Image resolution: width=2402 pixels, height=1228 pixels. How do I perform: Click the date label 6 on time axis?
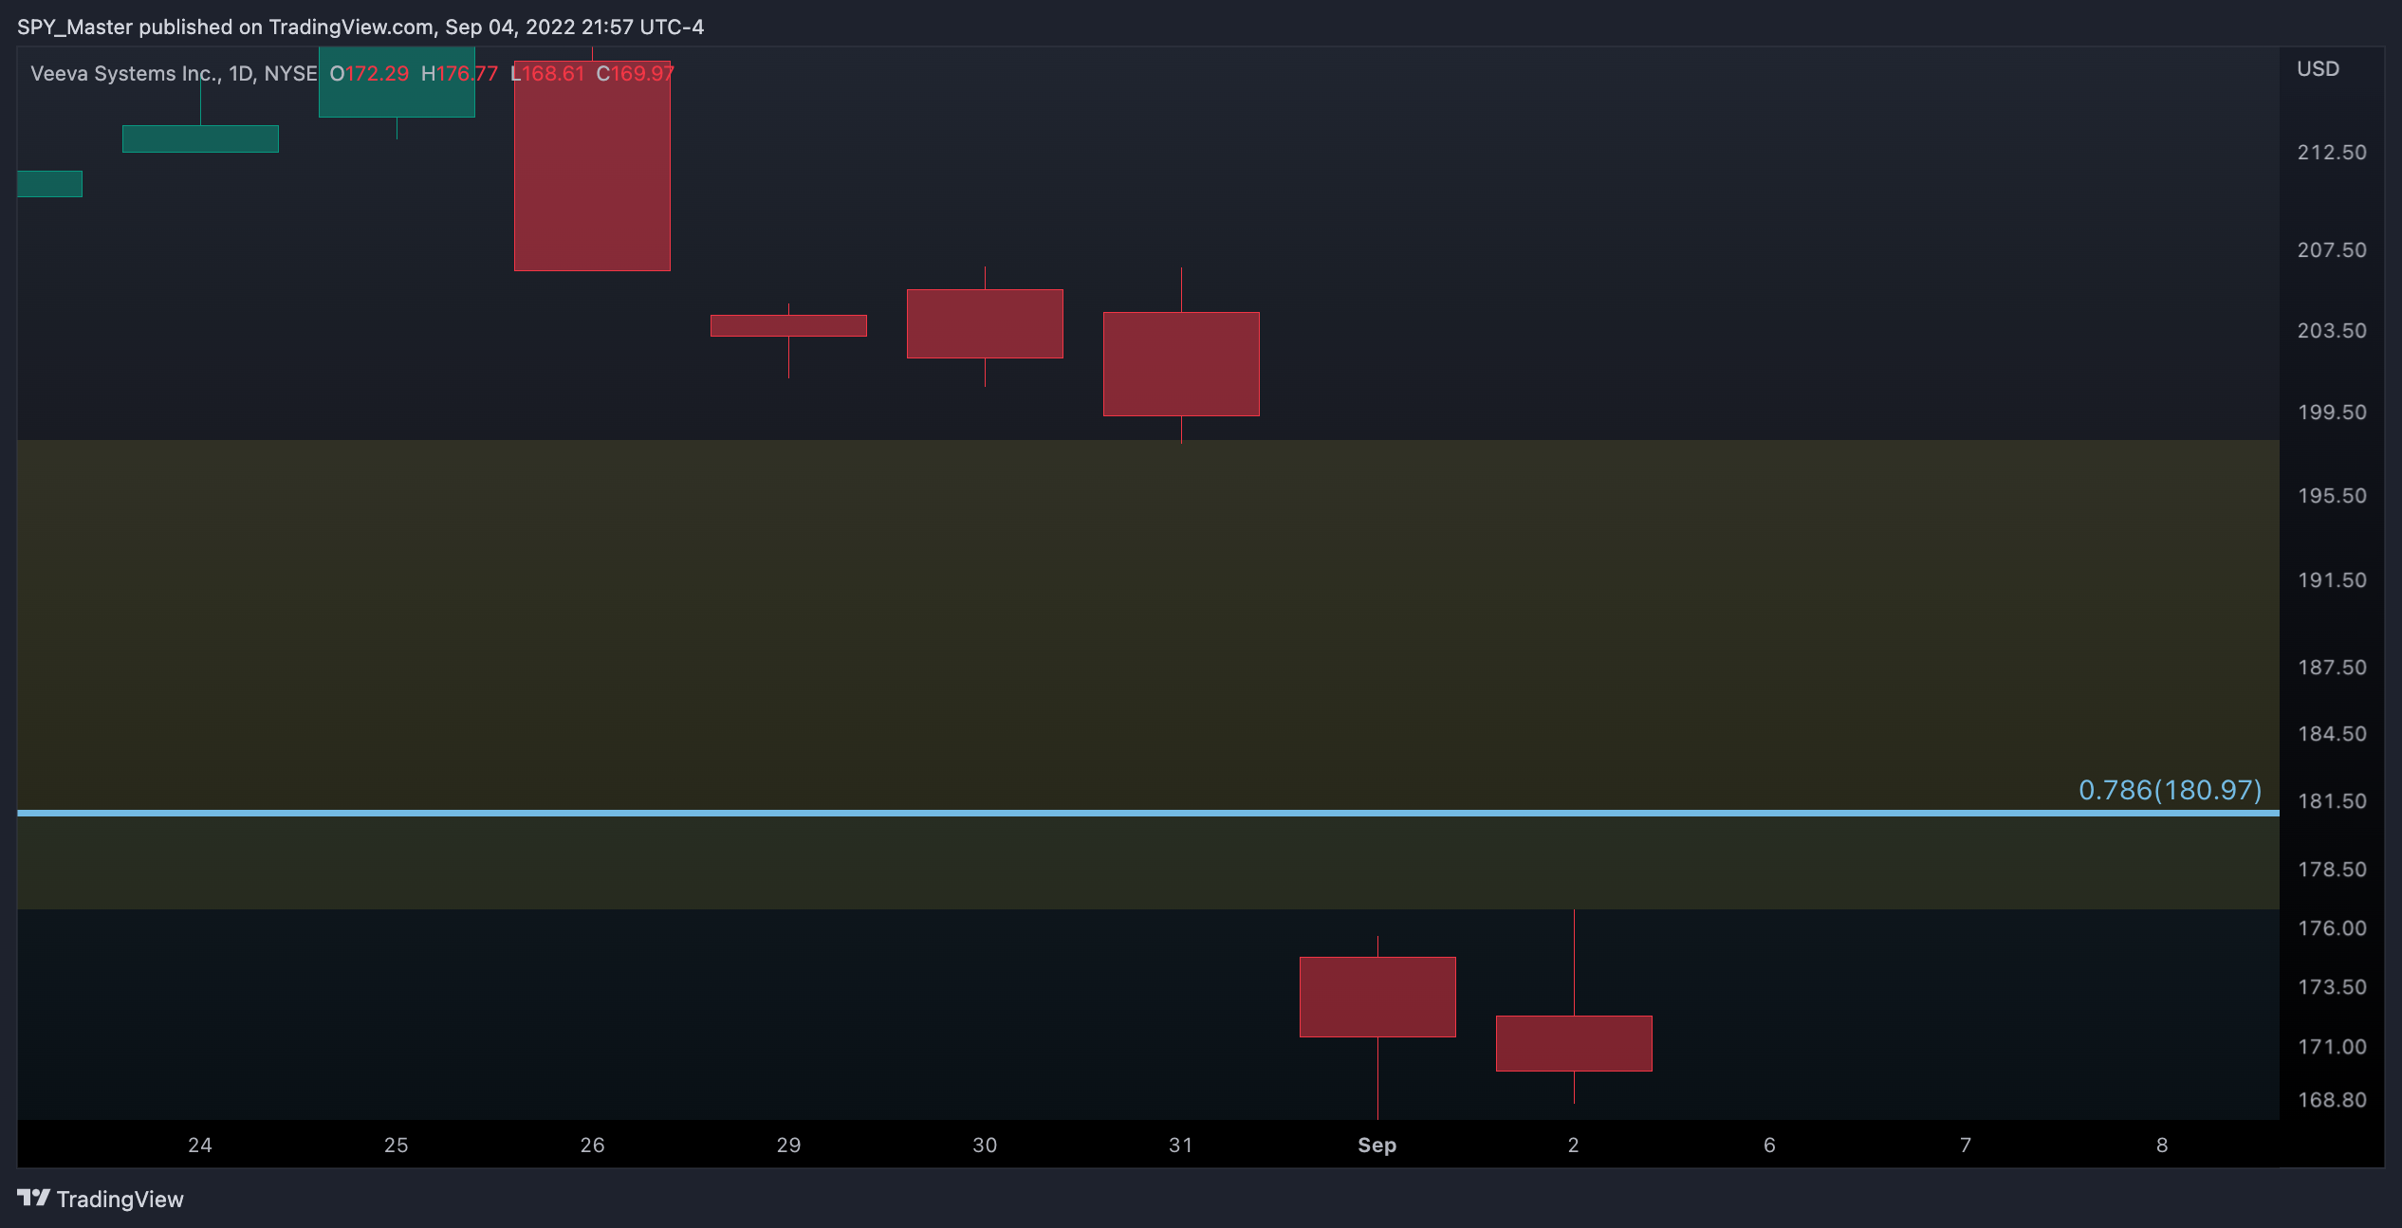1770,1145
